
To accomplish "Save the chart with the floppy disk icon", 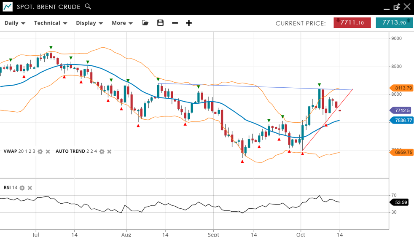I will pyautogui.click(x=160, y=23).
